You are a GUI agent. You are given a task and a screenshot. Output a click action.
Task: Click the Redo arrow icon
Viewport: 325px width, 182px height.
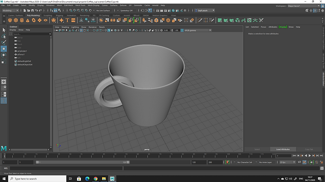(x=40, y=11)
